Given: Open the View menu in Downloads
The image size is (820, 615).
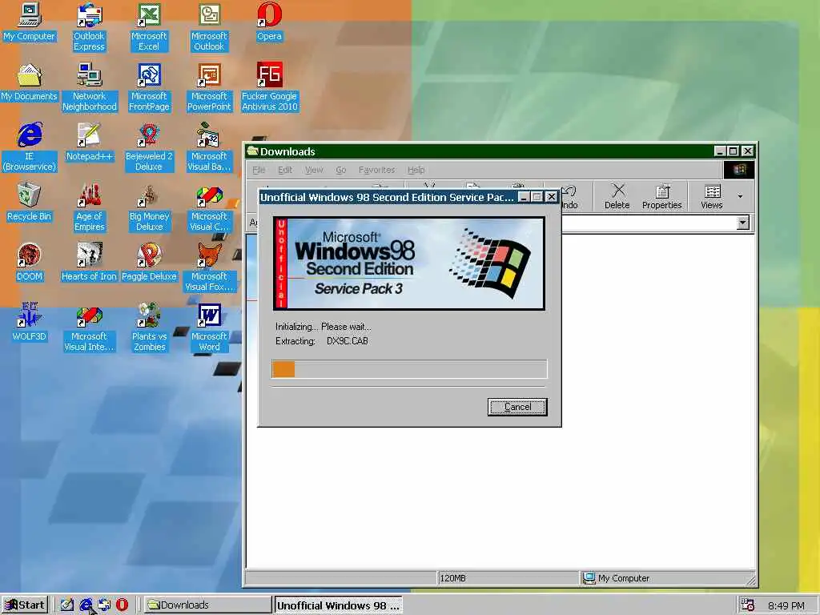Looking at the screenshot, I should click(314, 170).
